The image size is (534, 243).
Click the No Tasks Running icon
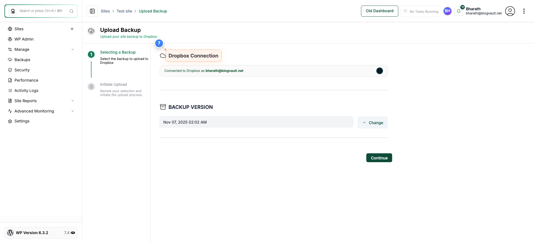click(405, 11)
